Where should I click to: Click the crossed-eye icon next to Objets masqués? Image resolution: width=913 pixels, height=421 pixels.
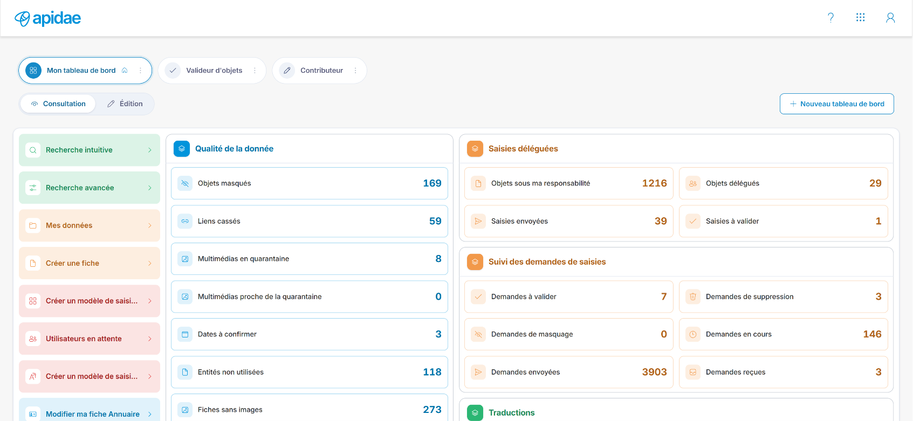[x=185, y=183]
